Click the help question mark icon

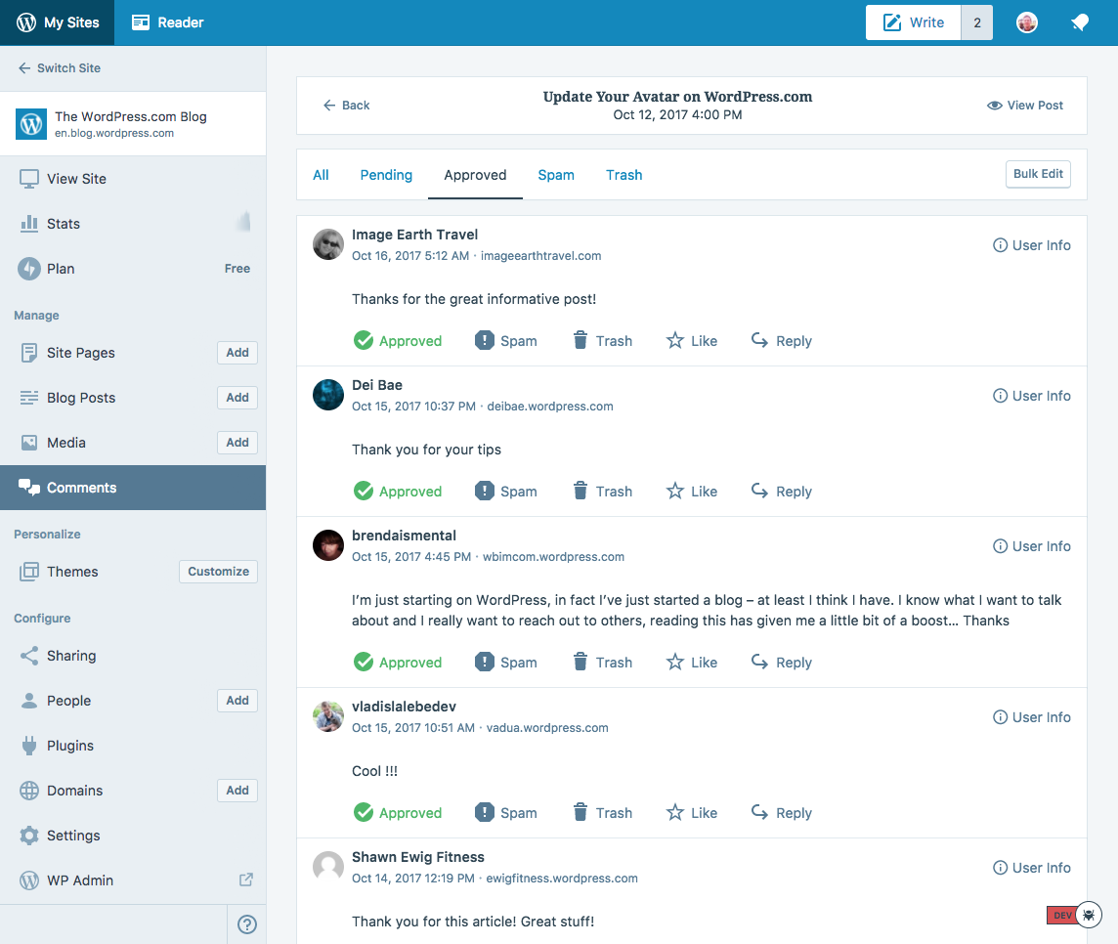(246, 924)
